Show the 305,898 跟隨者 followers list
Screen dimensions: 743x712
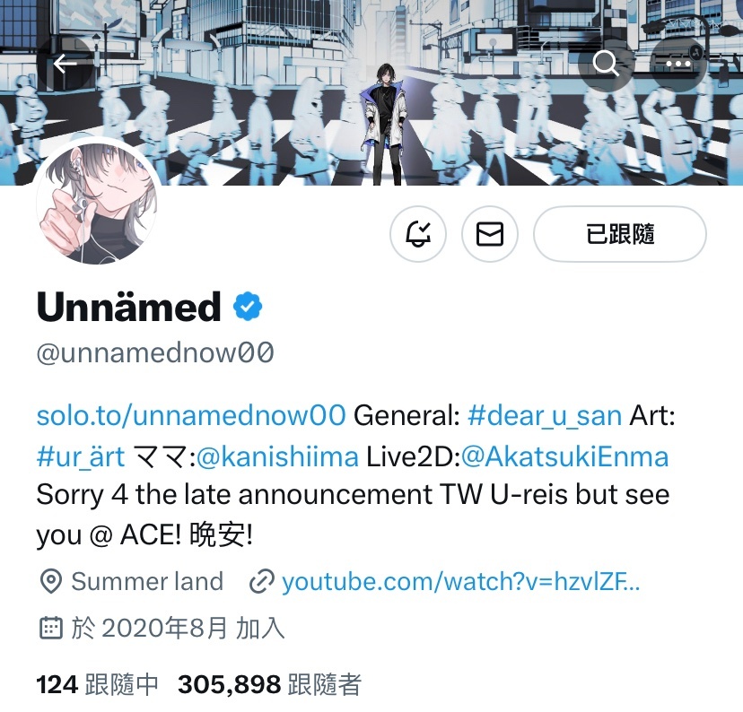pyautogui.click(x=269, y=684)
